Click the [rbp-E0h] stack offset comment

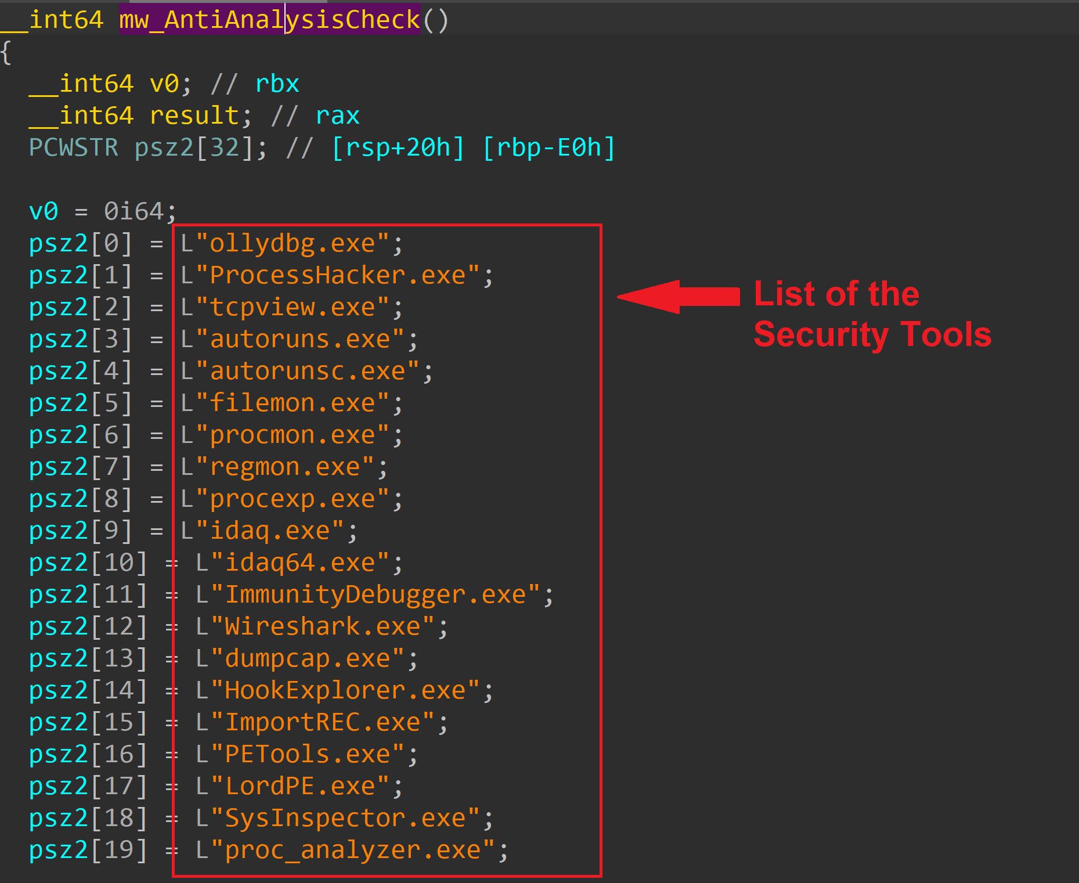(x=548, y=147)
